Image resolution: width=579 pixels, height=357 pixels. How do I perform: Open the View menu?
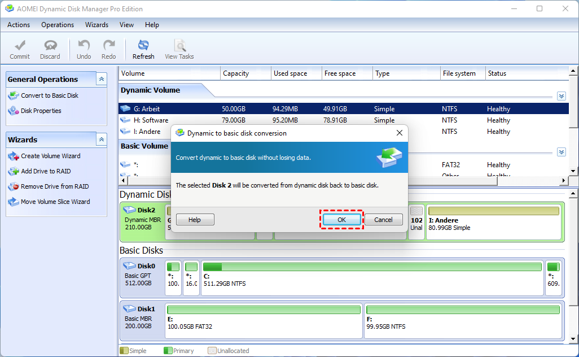(126, 25)
